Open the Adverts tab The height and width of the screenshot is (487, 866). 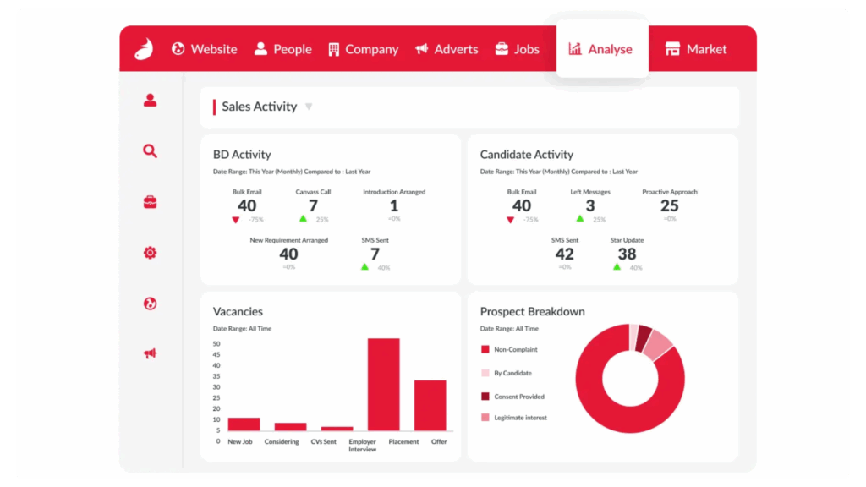tap(447, 49)
